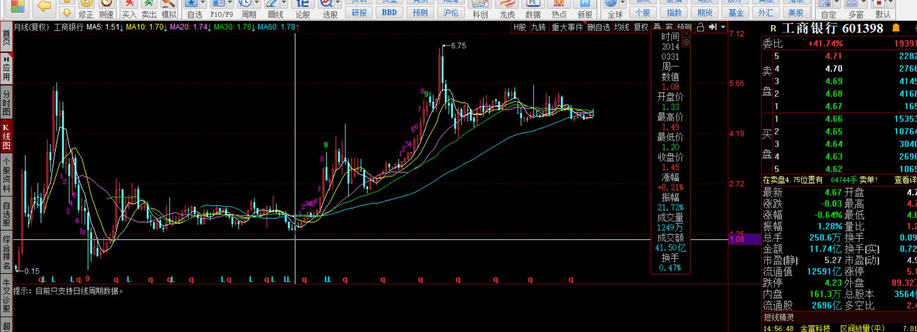This screenshot has height=332, width=917.
Task: Click the skip-to-end arrow icon in chart toolbar
Action: click(712, 27)
